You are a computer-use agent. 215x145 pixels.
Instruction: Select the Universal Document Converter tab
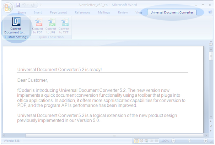[x=172, y=12]
